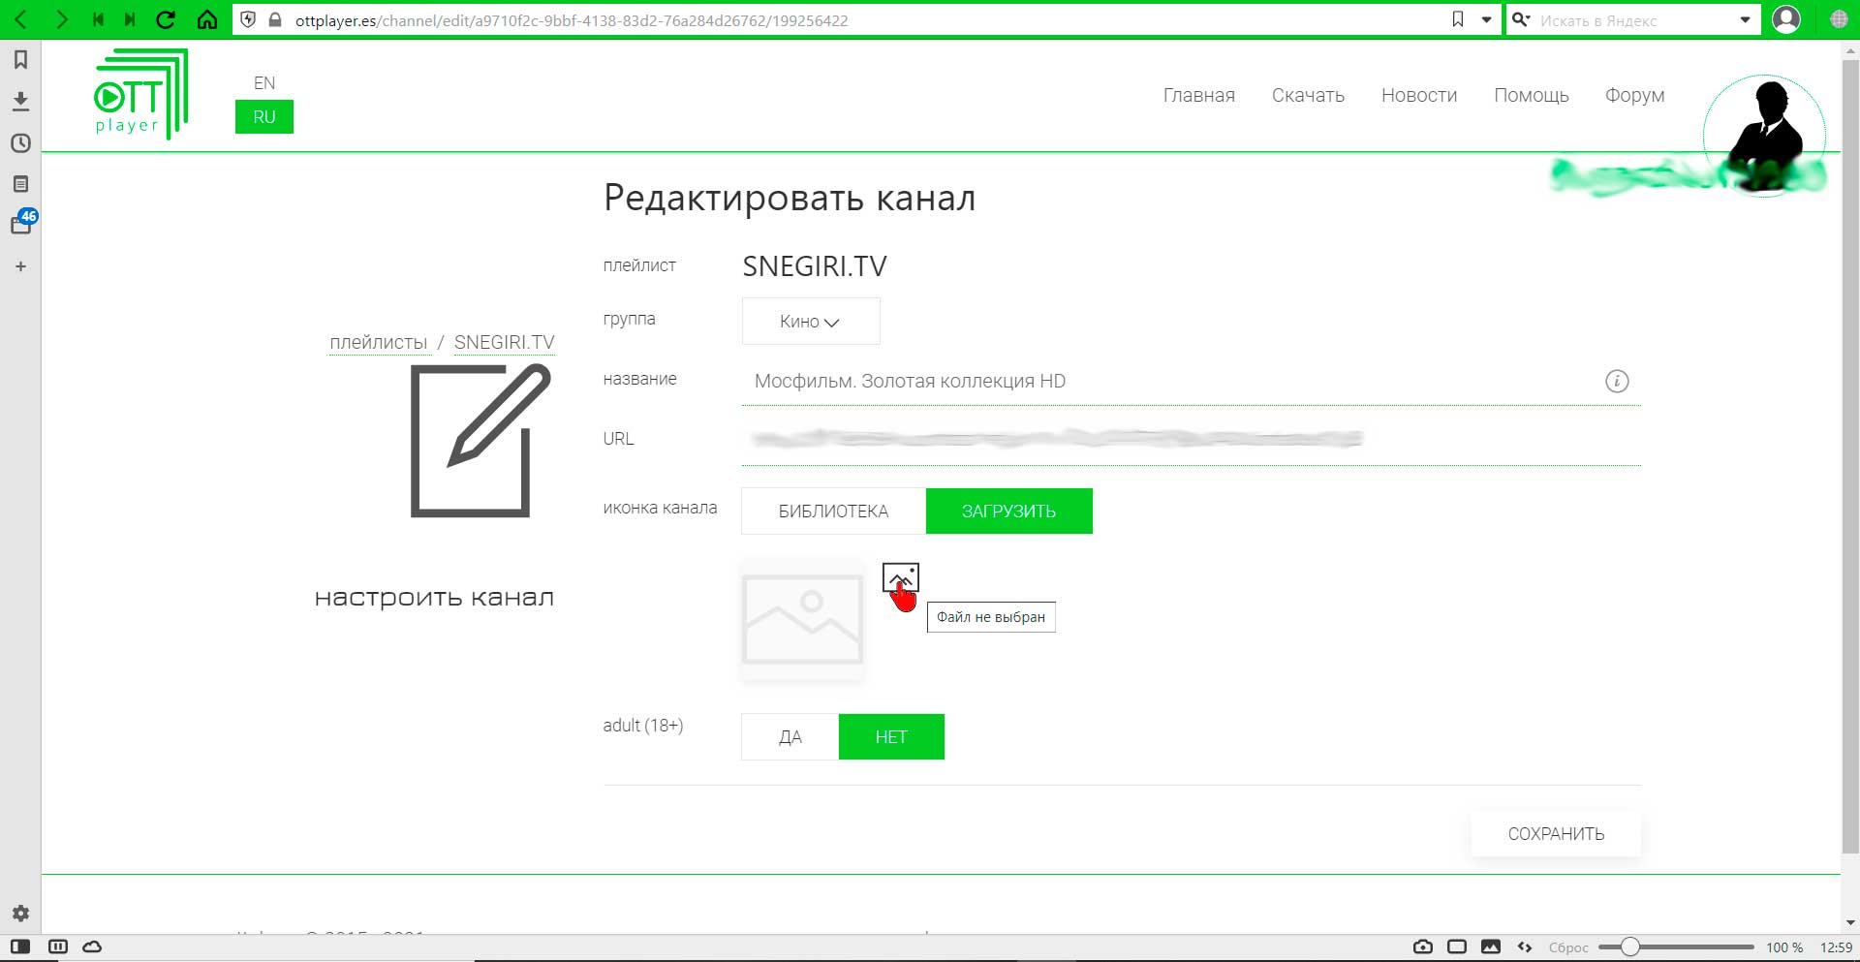1860x962 pixels.
Task: Expand the address bar history dropdown
Action: pos(1486,19)
